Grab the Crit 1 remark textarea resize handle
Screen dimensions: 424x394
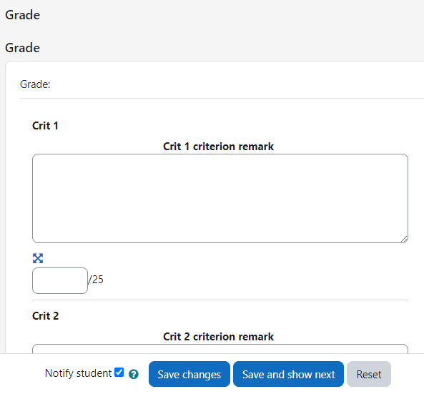pyautogui.click(x=404, y=239)
